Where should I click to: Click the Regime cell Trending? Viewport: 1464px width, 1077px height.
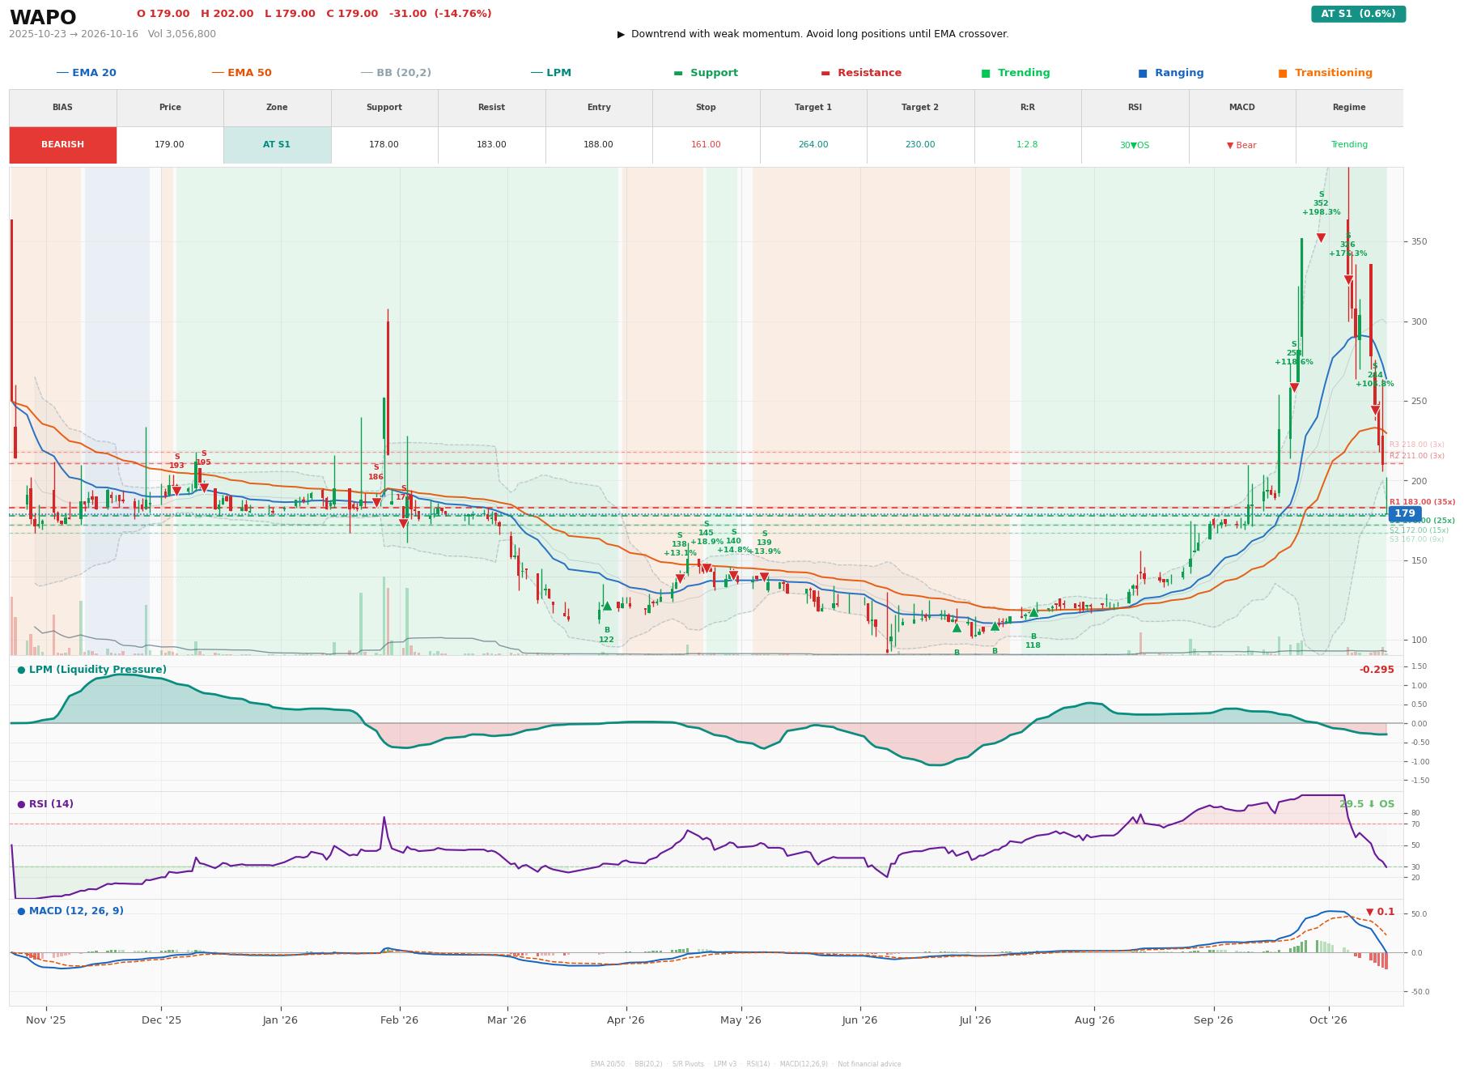[x=1349, y=145]
